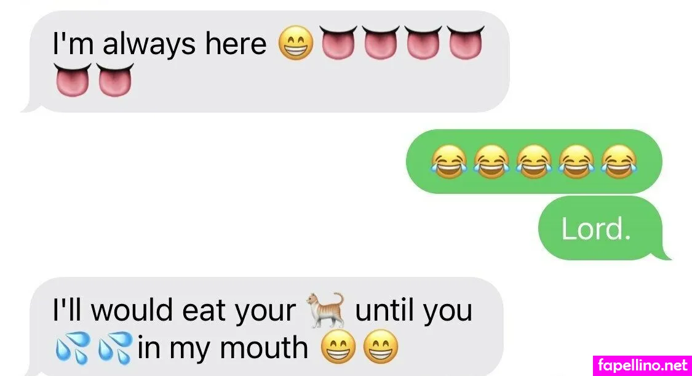Tap the second tongue emoji on the top line

click(380, 42)
